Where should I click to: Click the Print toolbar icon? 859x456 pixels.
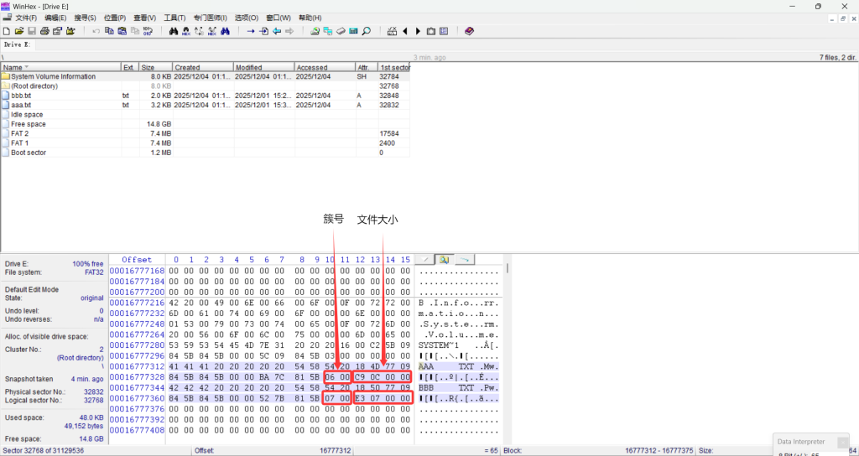click(44, 31)
